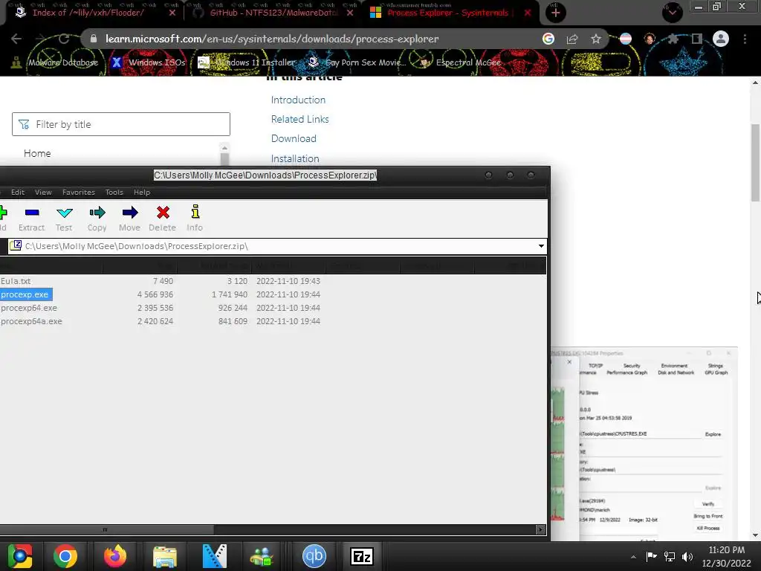The image size is (761, 571).
Task: Jump to the Installation section link
Action: 295,158
